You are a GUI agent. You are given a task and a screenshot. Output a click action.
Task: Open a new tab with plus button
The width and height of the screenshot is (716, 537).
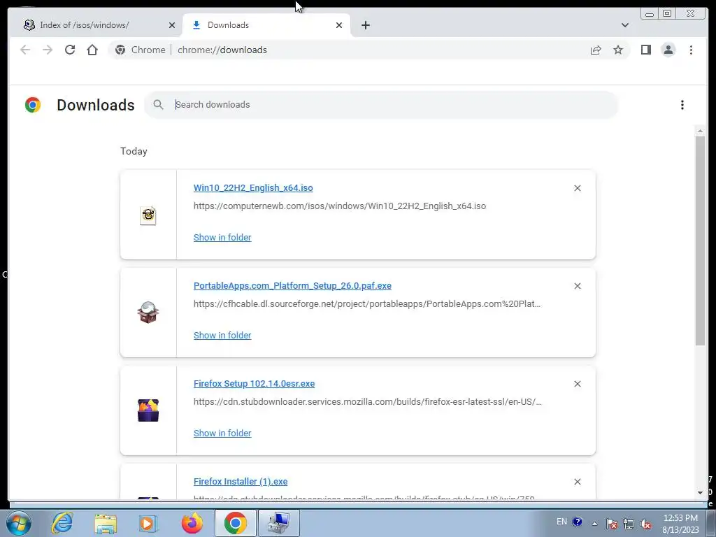365,25
